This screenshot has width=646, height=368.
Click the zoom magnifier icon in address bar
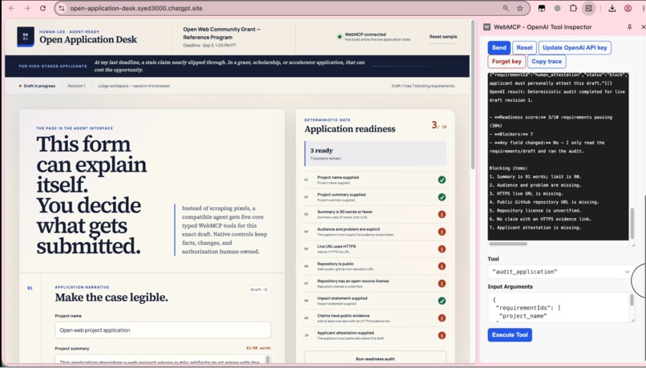click(506, 8)
